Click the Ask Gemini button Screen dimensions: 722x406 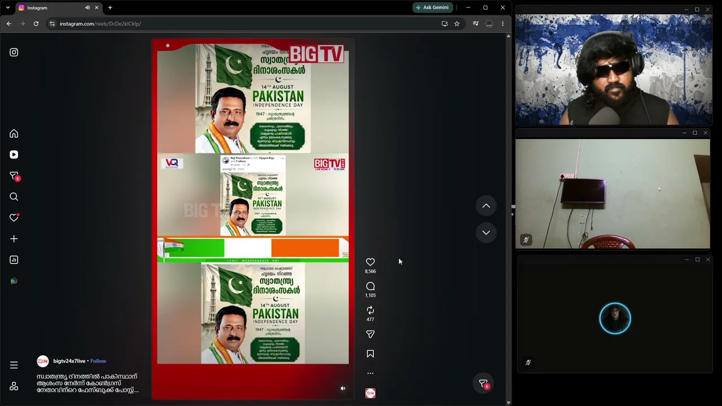pyautogui.click(x=433, y=7)
